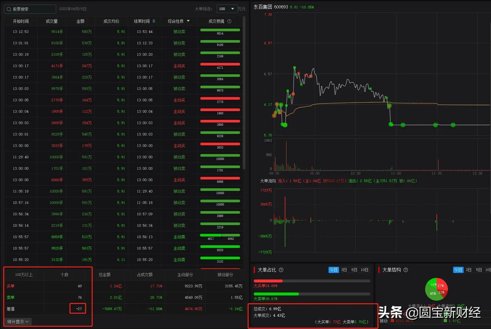Click the 大单成交: 4.43亿 text
The width and height of the screenshot is (491, 329).
coord(269,315)
